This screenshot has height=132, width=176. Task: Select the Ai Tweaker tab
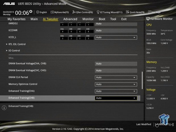tap(51, 19)
